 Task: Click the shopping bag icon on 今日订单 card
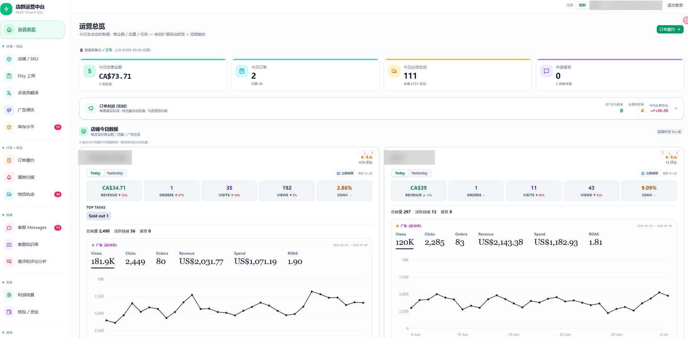click(242, 71)
